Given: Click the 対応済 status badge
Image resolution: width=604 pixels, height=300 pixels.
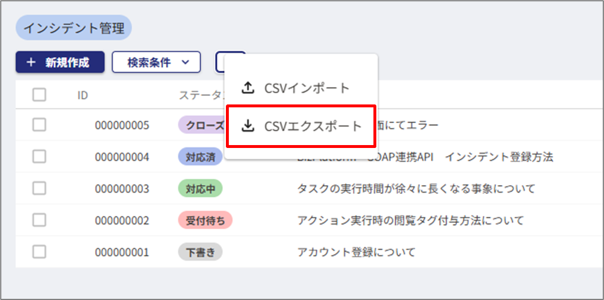Looking at the screenshot, I should (x=200, y=157).
